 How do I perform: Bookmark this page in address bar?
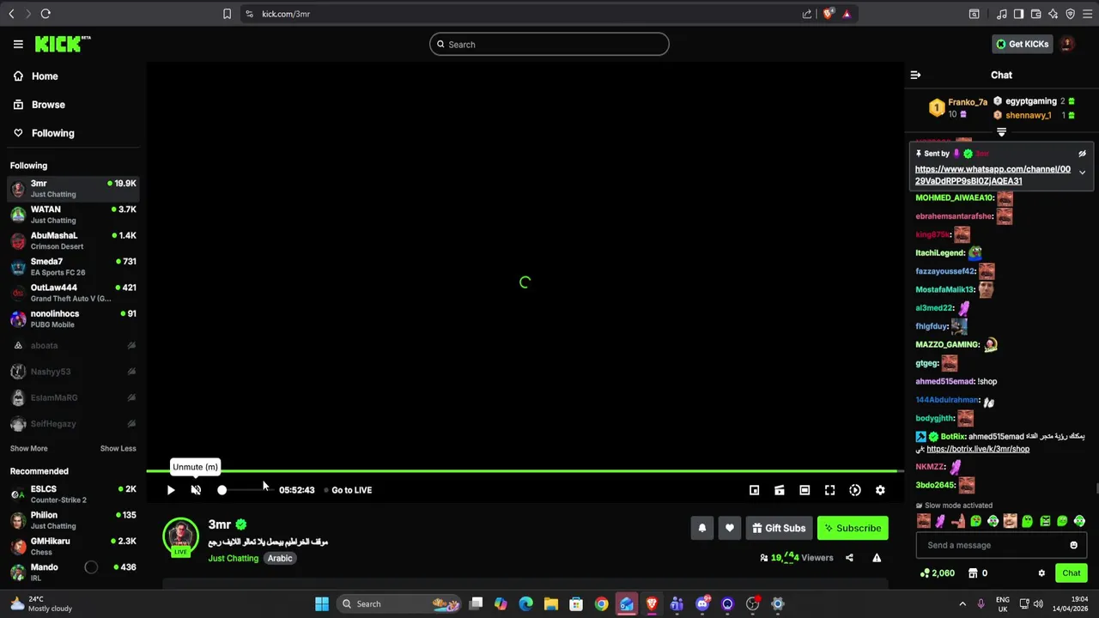coord(227,14)
